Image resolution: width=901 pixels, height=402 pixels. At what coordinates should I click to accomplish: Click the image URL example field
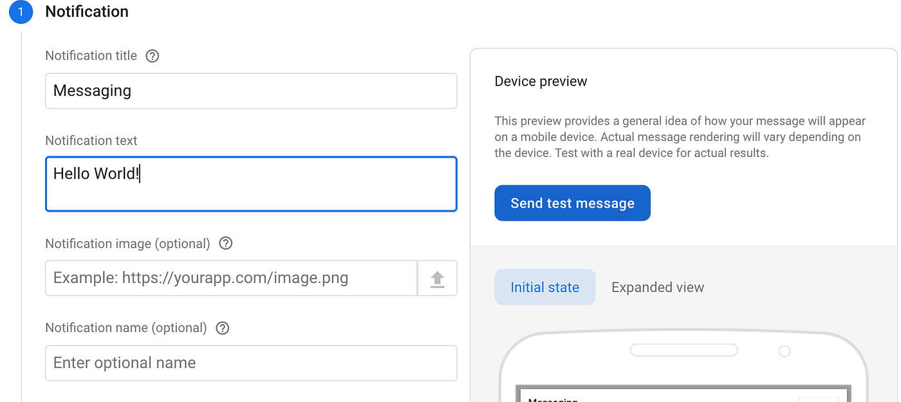pyautogui.click(x=230, y=278)
